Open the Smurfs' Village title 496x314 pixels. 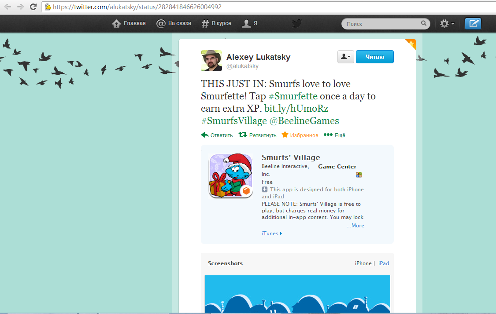(x=291, y=157)
